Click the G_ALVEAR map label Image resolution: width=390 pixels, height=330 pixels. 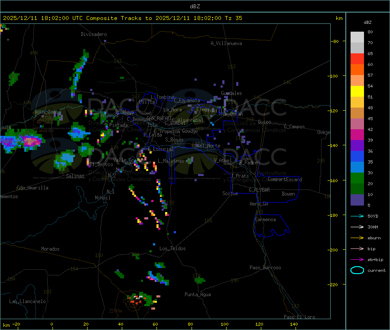(259, 190)
